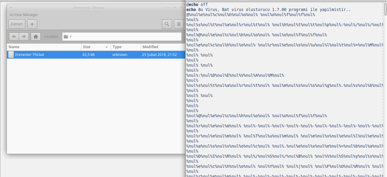387x177 pixels.
Task: Select the Erenester Tht.bat file row
Action: [x=96, y=55]
